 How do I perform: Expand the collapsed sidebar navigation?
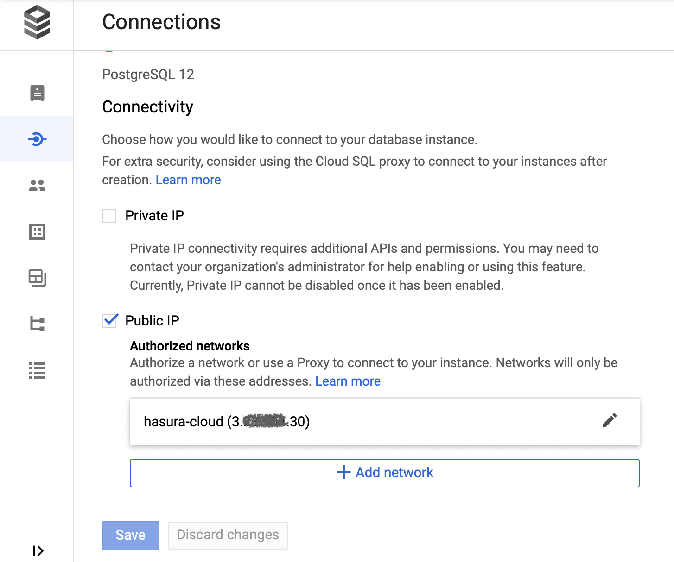38,550
